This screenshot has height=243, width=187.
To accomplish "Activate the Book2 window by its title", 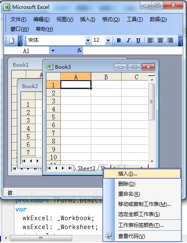I will click(30, 86).
